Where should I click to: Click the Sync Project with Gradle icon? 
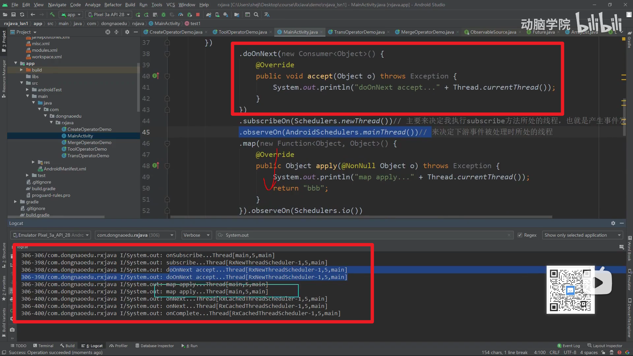[209, 15]
